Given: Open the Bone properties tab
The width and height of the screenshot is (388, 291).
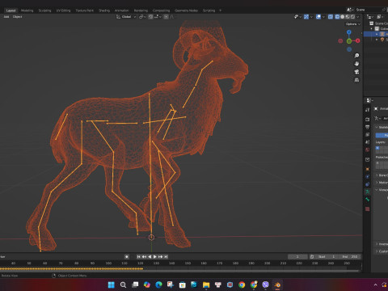Looking at the screenshot, I should 368,200.
